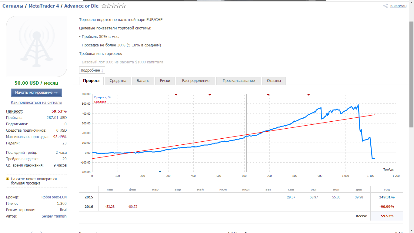414x233 pixels.
Task: Click Прибыль value 287.01 USD
Action: (x=57, y=118)
